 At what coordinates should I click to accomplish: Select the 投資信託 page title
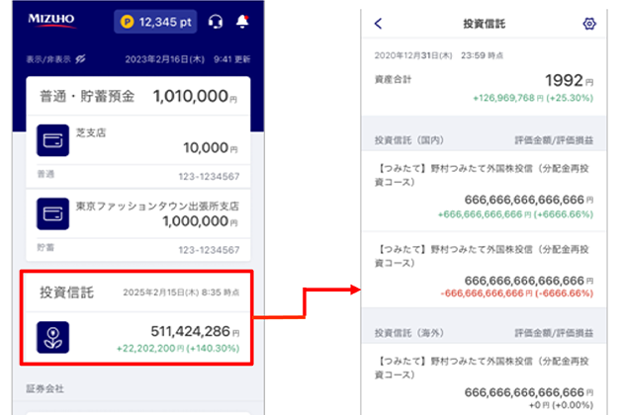click(484, 24)
